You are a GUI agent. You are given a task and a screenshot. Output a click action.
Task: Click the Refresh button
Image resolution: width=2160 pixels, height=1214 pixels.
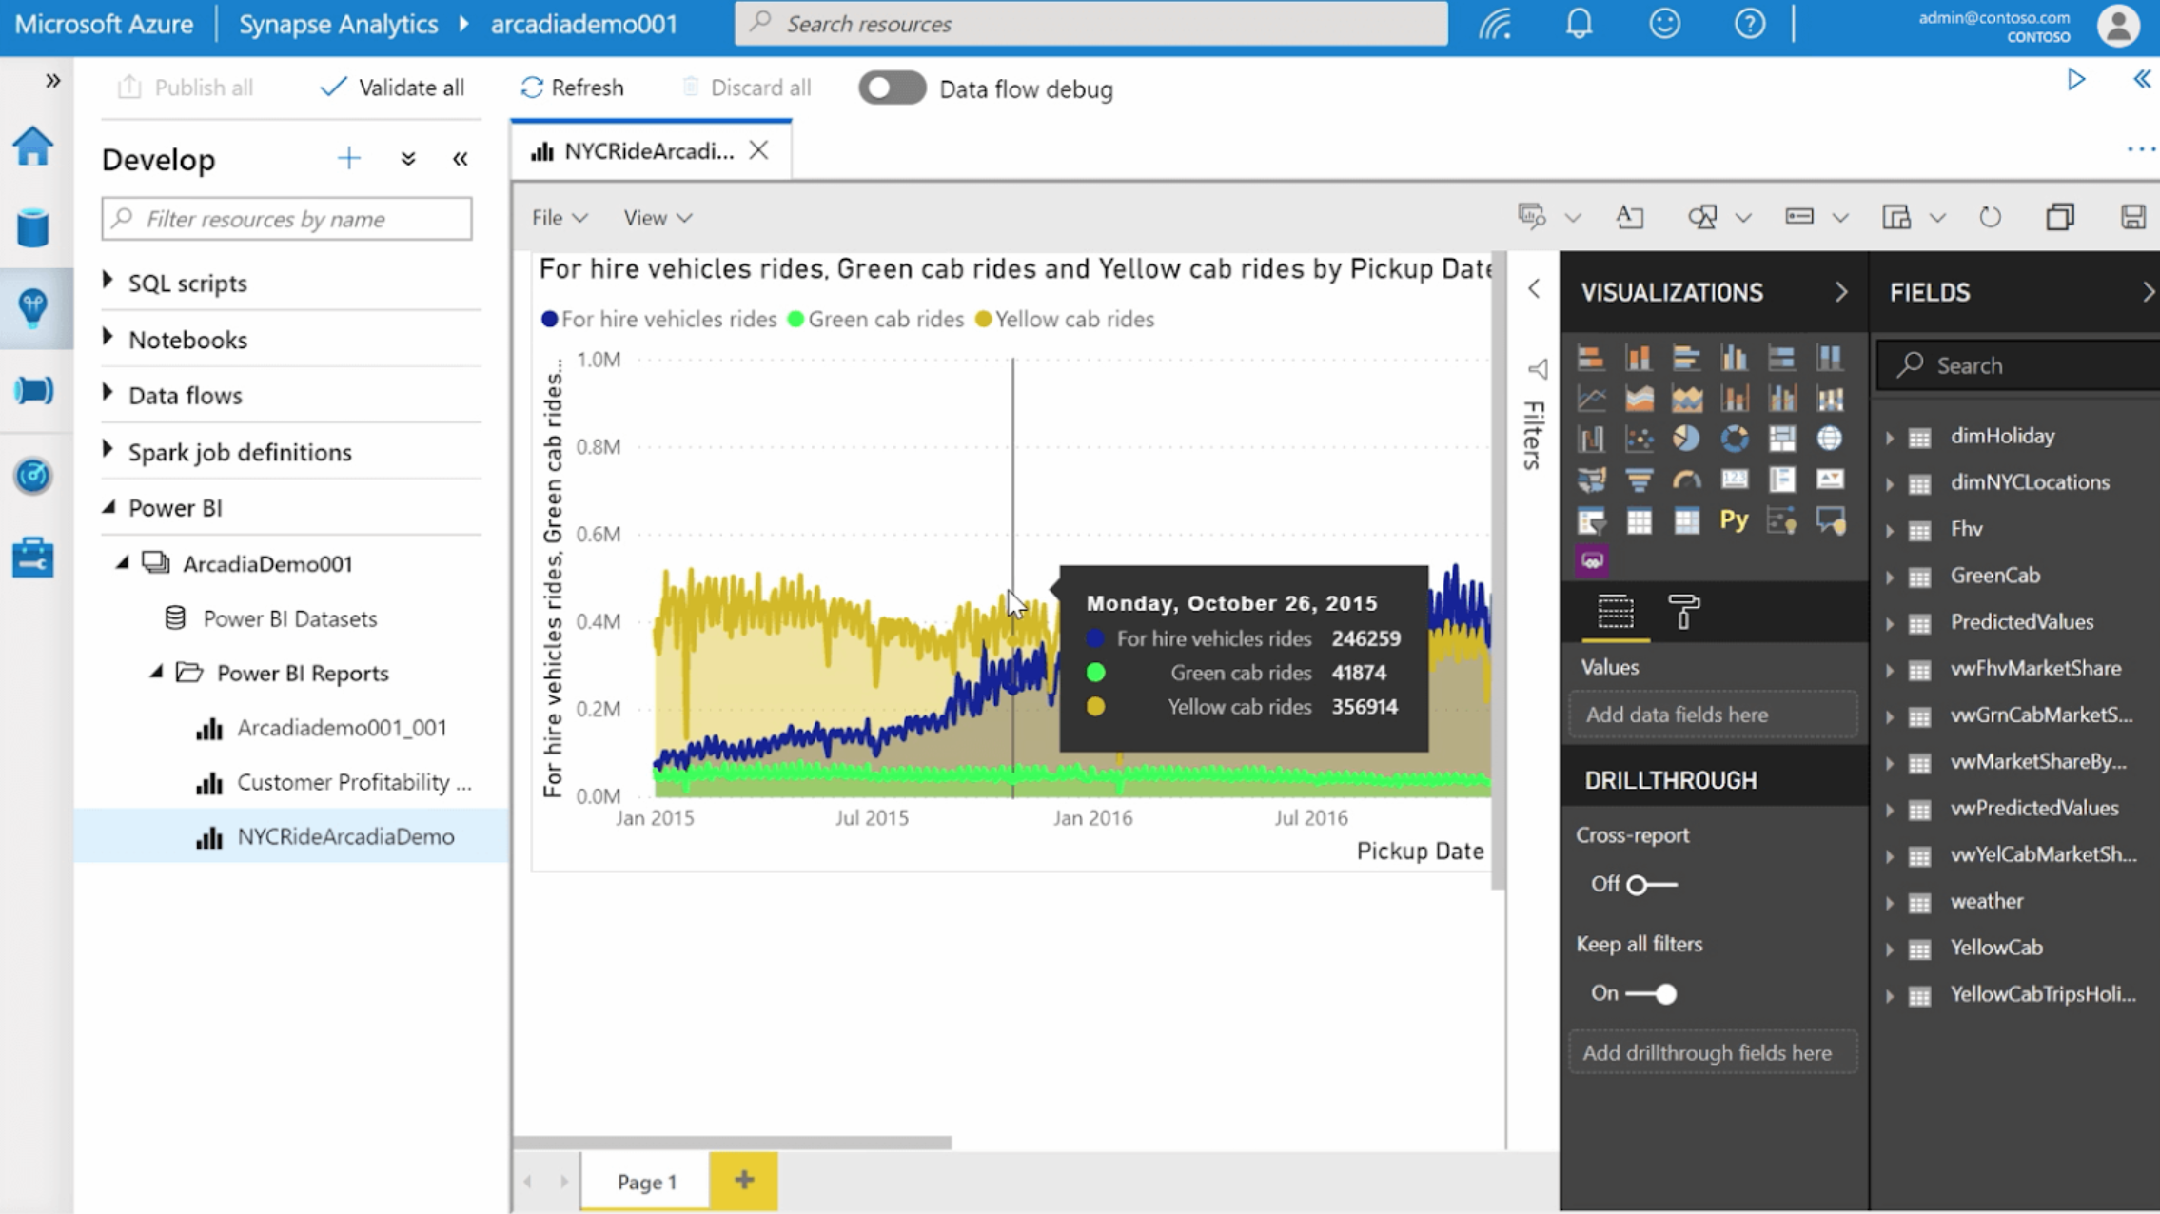point(572,88)
